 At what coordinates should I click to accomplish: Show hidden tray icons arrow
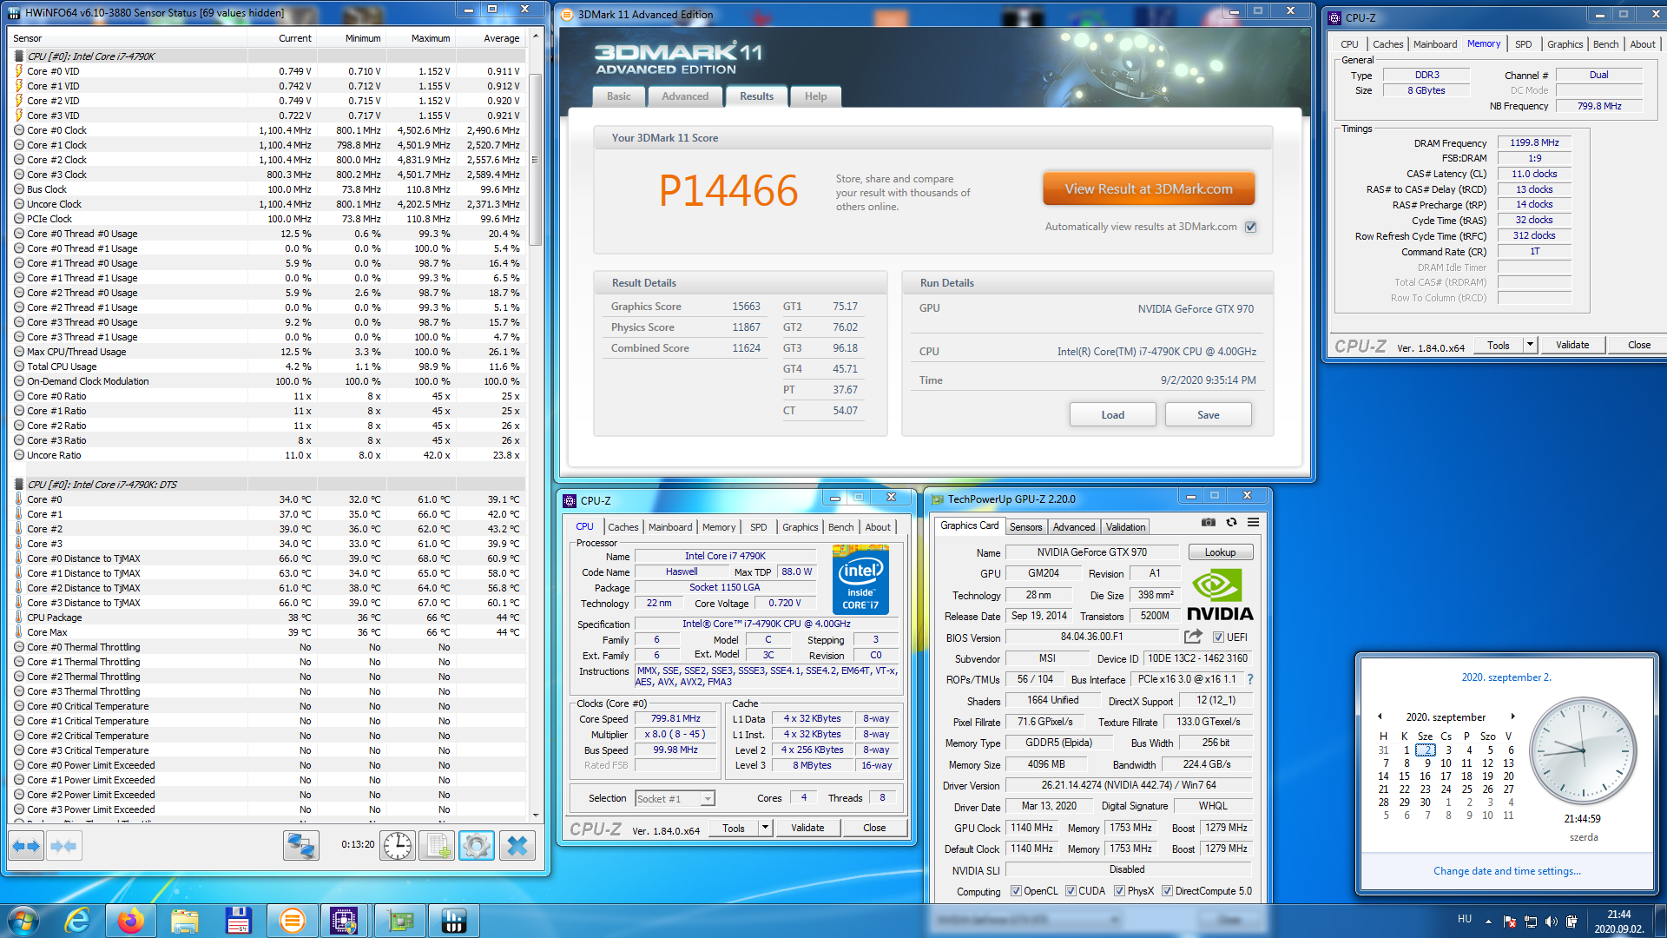[1488, 921]
